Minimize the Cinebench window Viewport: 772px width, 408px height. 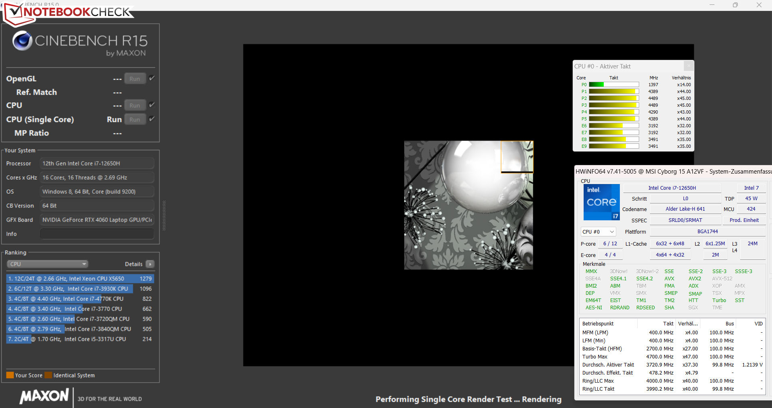coord(712,5)
